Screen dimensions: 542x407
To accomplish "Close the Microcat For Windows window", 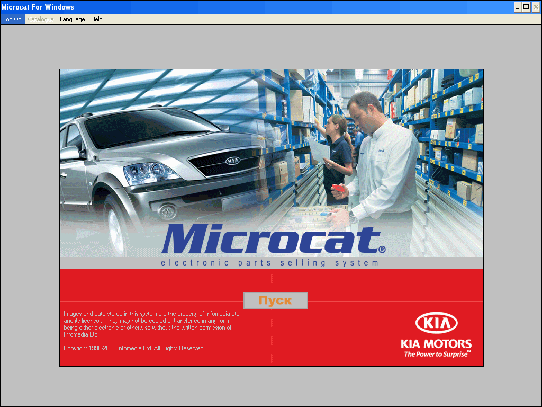I will (x=536, y=7).
